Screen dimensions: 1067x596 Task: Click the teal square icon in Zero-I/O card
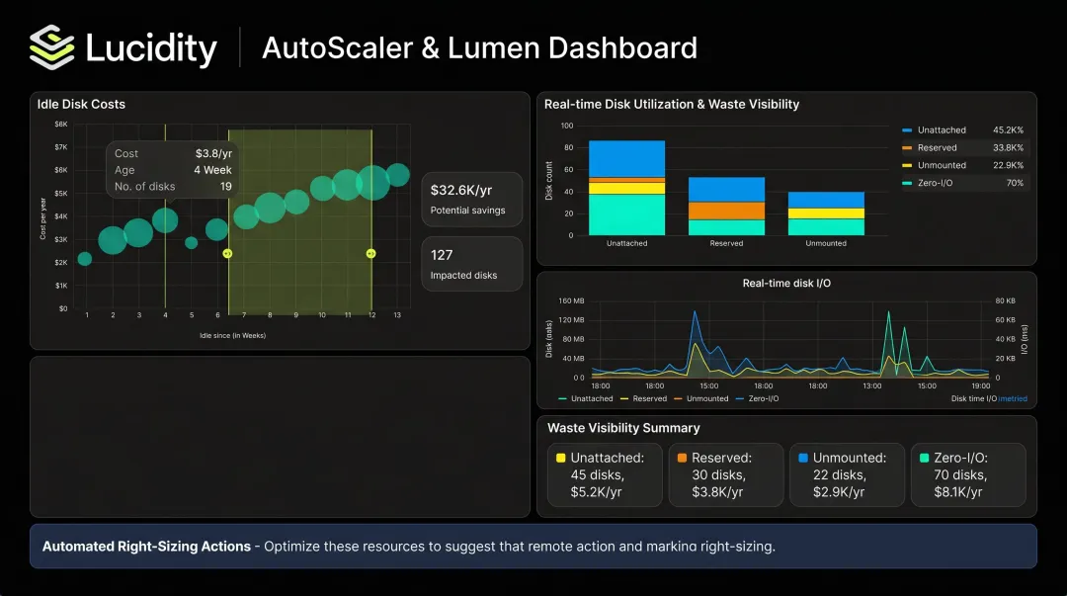[924, 458]
